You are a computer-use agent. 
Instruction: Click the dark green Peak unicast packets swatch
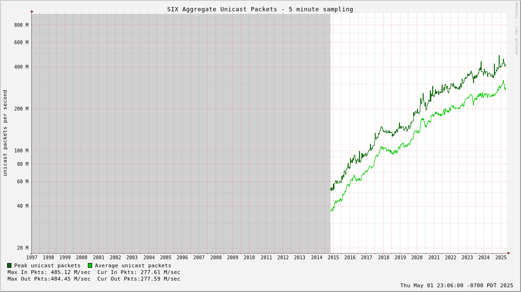click(x=9, y=265)
